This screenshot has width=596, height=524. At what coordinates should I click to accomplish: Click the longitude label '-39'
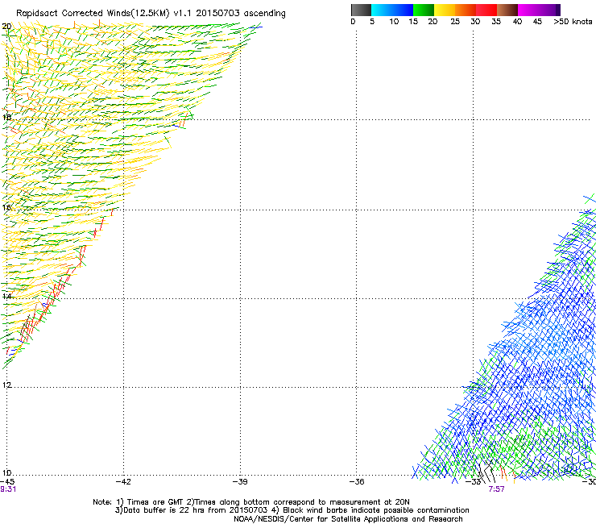[x=240, y=482]
